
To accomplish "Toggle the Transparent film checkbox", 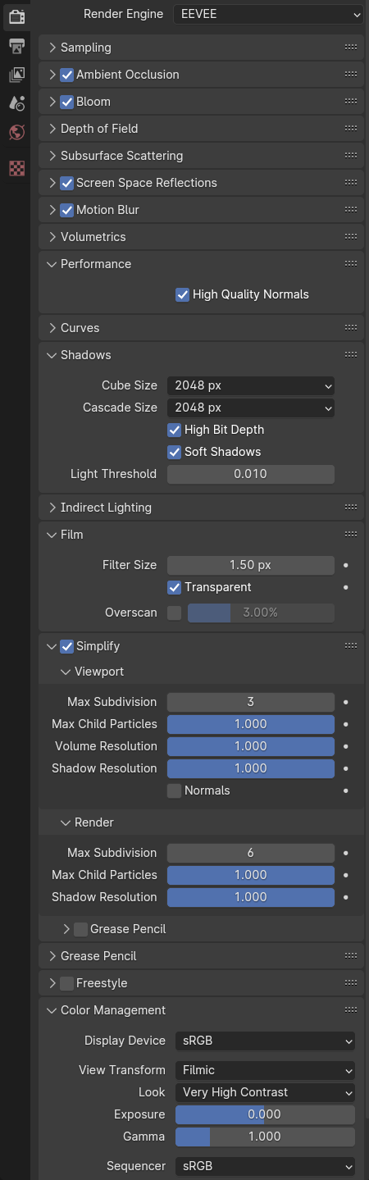I will pyautogui.click(x=174, y=587).
